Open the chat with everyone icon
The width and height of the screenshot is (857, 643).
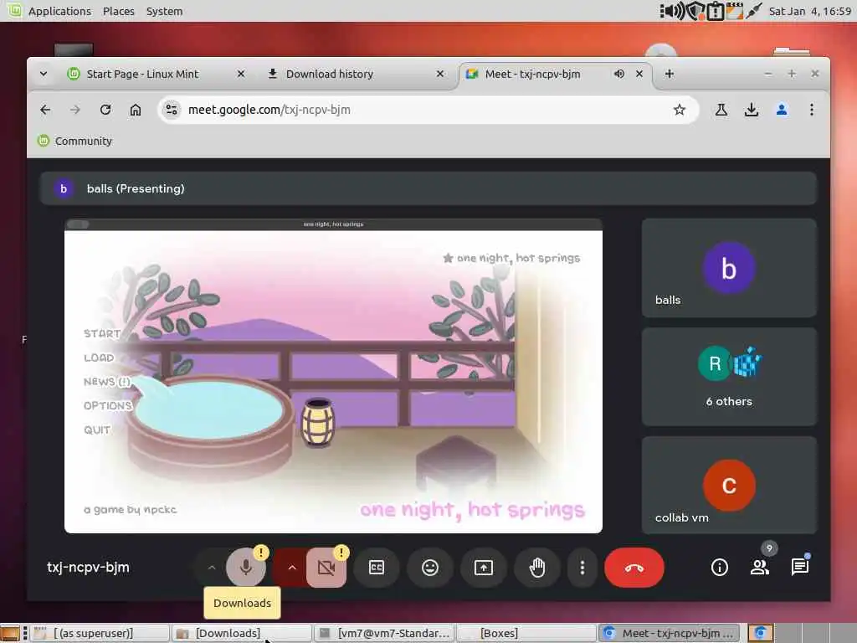(x=799, y=568)
